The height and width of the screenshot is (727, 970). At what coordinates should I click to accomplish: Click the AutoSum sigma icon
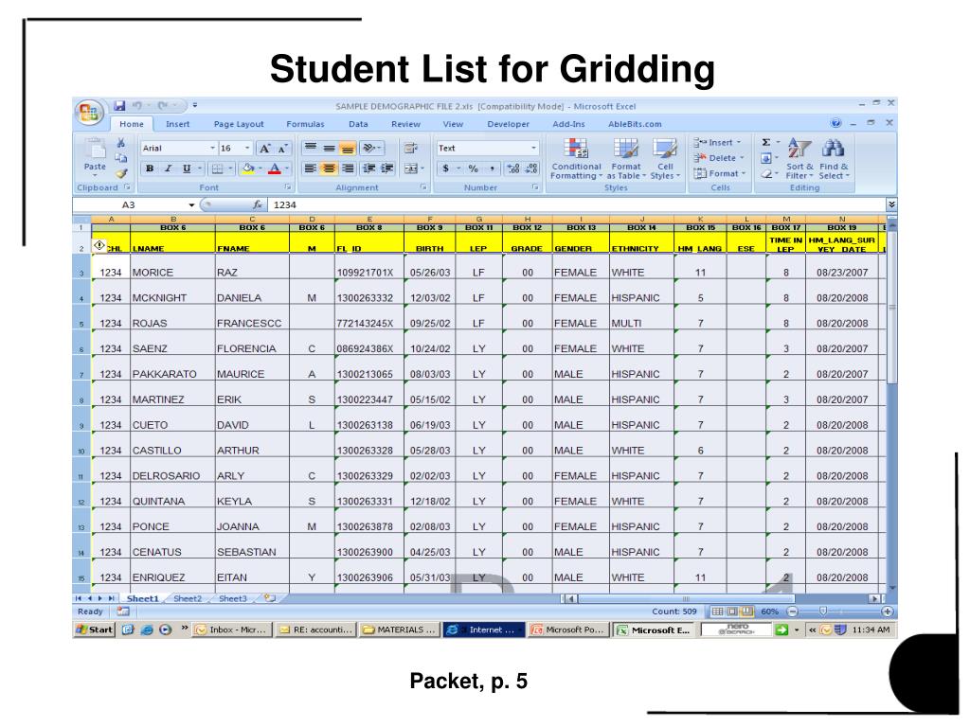pos(765,143)
